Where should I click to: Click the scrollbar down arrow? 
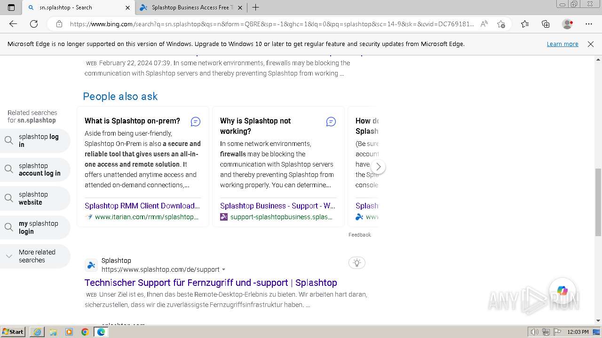[x=598, y=321]
